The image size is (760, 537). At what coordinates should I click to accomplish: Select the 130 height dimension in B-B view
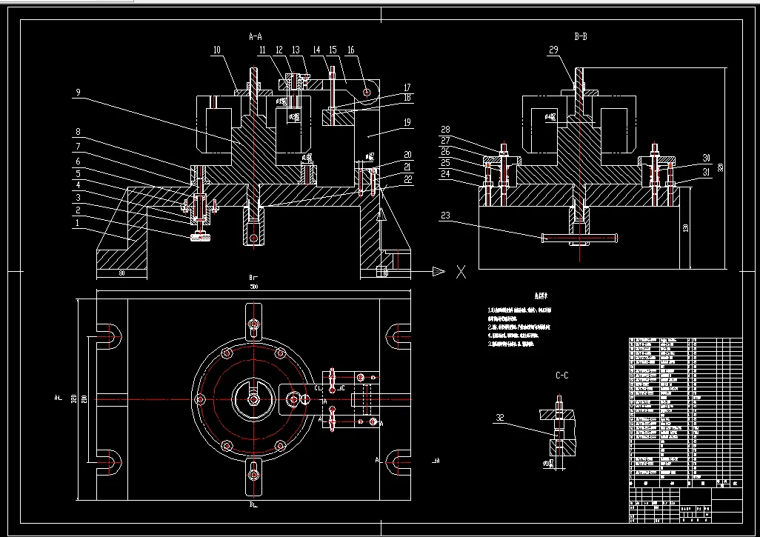click(686, 228)
